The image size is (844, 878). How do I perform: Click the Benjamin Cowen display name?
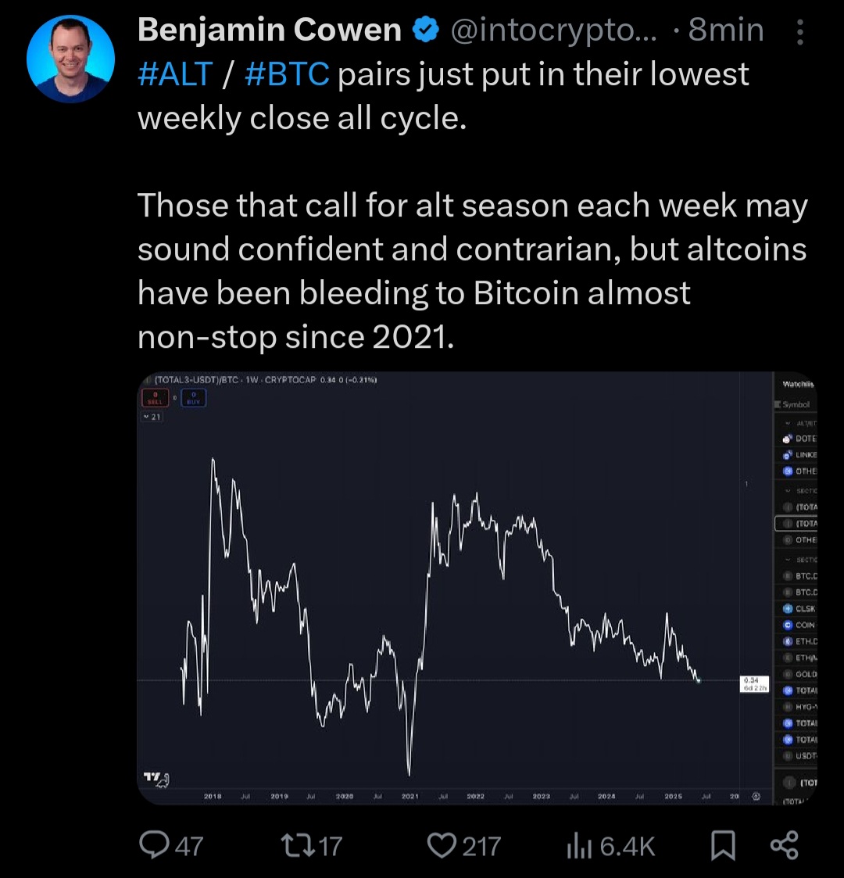coord(270,30)
